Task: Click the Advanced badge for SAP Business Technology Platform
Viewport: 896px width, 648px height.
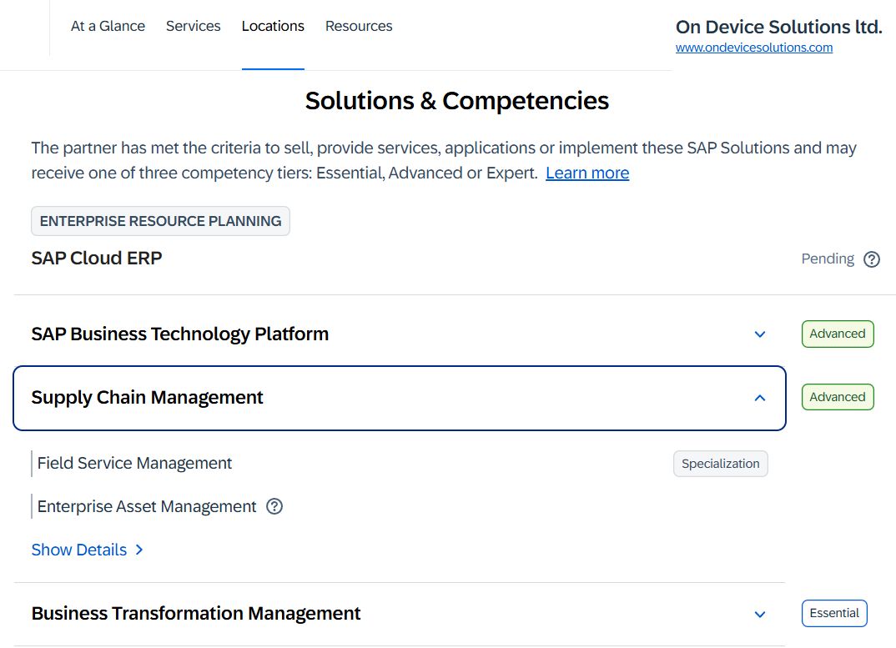Action: [837, 334]
